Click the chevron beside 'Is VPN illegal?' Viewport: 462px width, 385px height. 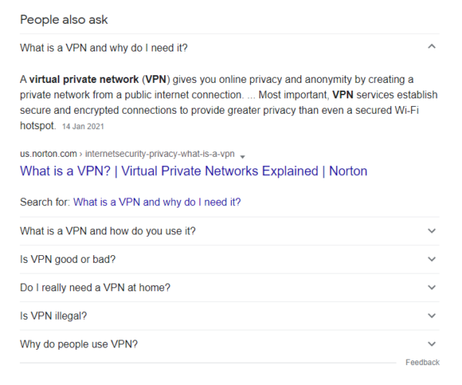[431, 316]
